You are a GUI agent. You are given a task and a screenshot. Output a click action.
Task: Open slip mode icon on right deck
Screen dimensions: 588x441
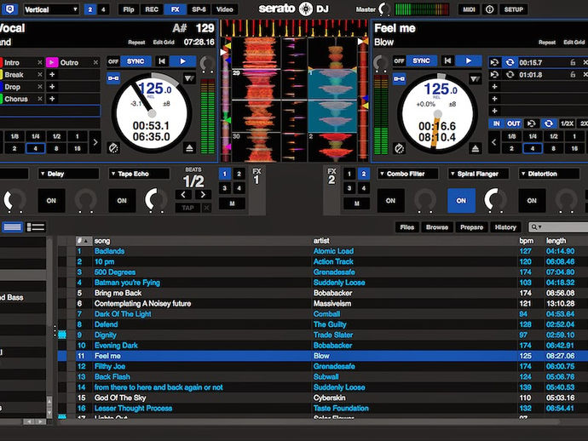pos(400,149)
